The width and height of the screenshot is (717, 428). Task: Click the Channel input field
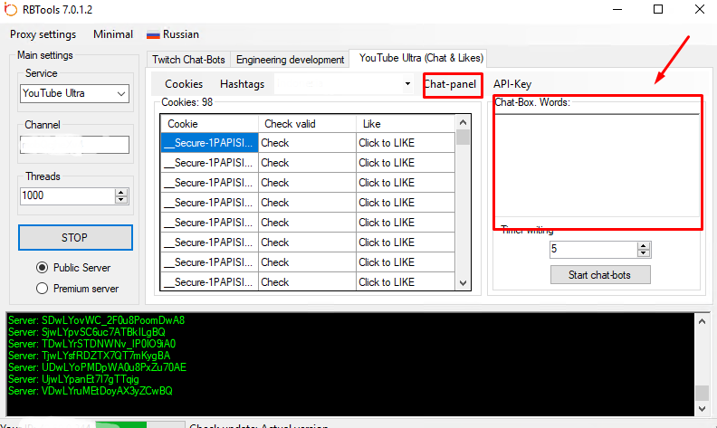pyautogui.click(x=74, y=145)
